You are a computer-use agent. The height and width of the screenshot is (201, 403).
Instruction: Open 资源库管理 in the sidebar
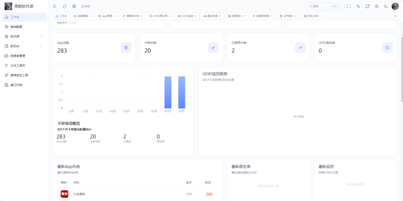click(24, 56)
